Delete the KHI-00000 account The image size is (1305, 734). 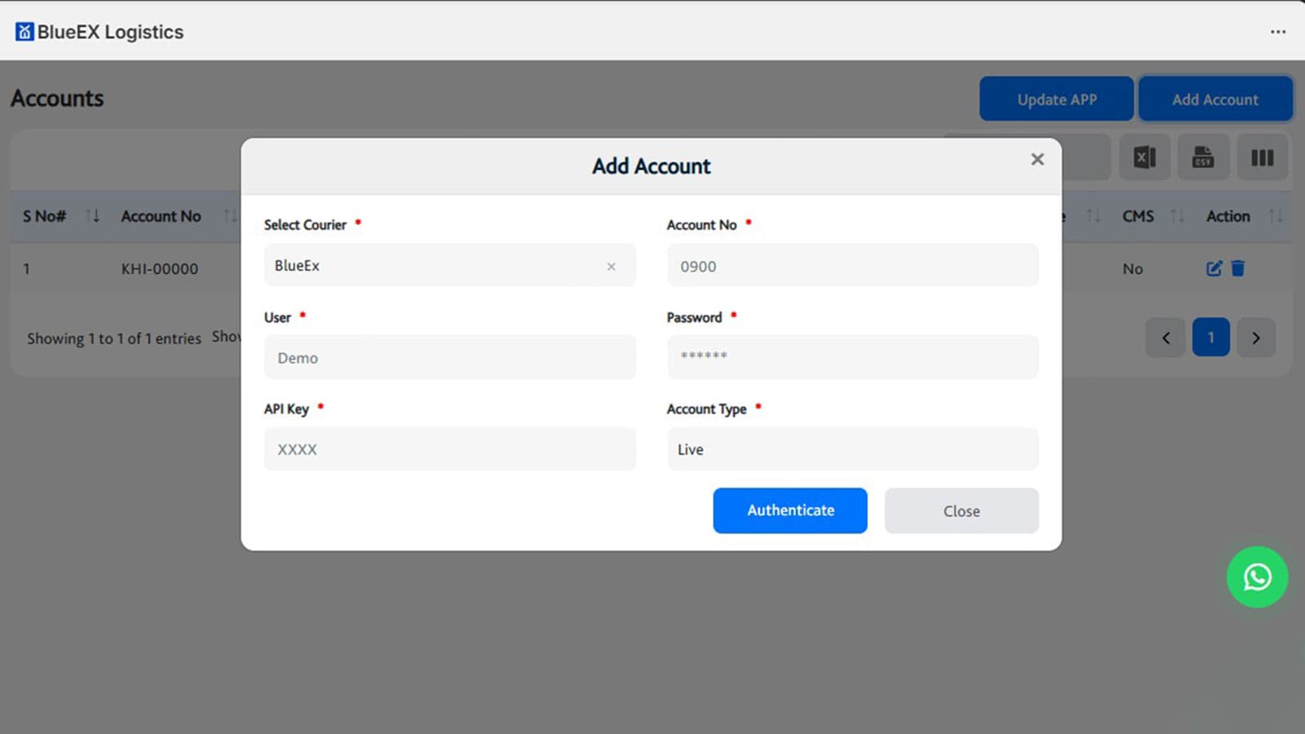[1239, 268]
